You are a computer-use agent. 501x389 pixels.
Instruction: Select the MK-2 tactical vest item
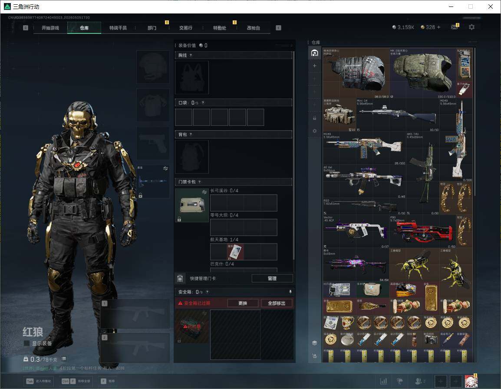(422, 73)
